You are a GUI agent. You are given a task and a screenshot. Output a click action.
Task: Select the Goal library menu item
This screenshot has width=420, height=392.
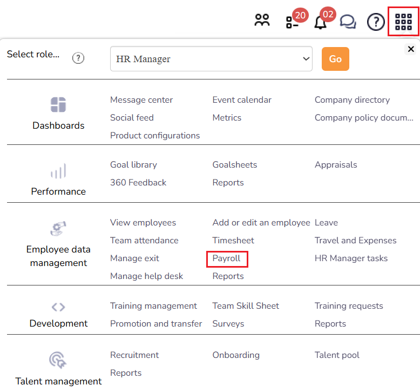pyautogui.click(x=133, y=165)
